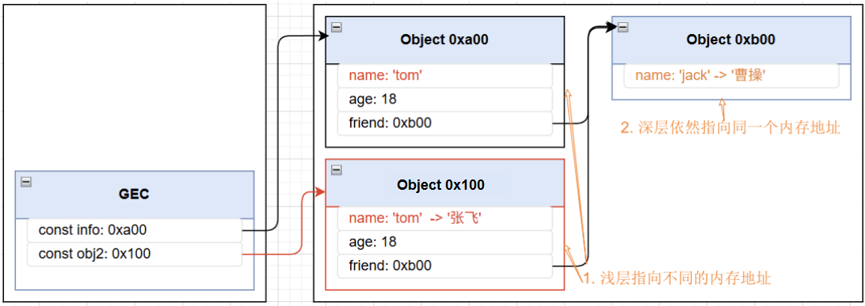This screenshot has height=306, width=865.
Task: Select the Object 0xa00 header
Action: [x=444, y=40]
